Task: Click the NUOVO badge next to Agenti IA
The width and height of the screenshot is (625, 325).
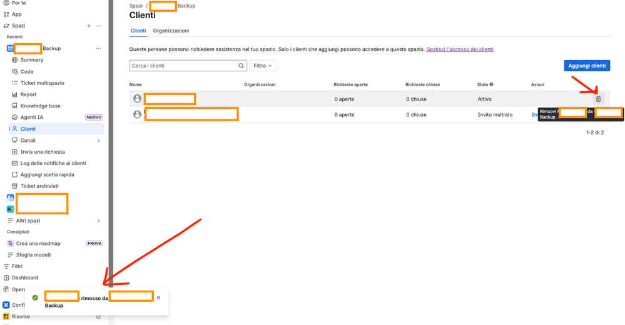Action: [94, 117]
